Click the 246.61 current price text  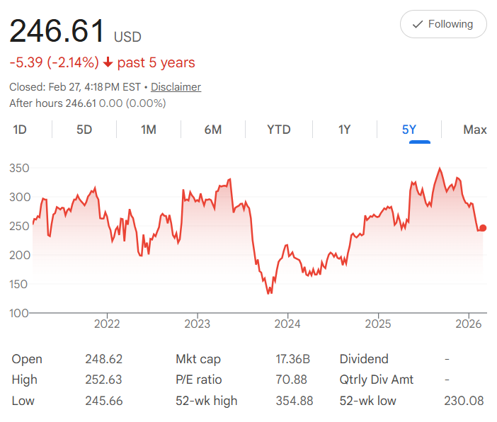coord(57,31)
